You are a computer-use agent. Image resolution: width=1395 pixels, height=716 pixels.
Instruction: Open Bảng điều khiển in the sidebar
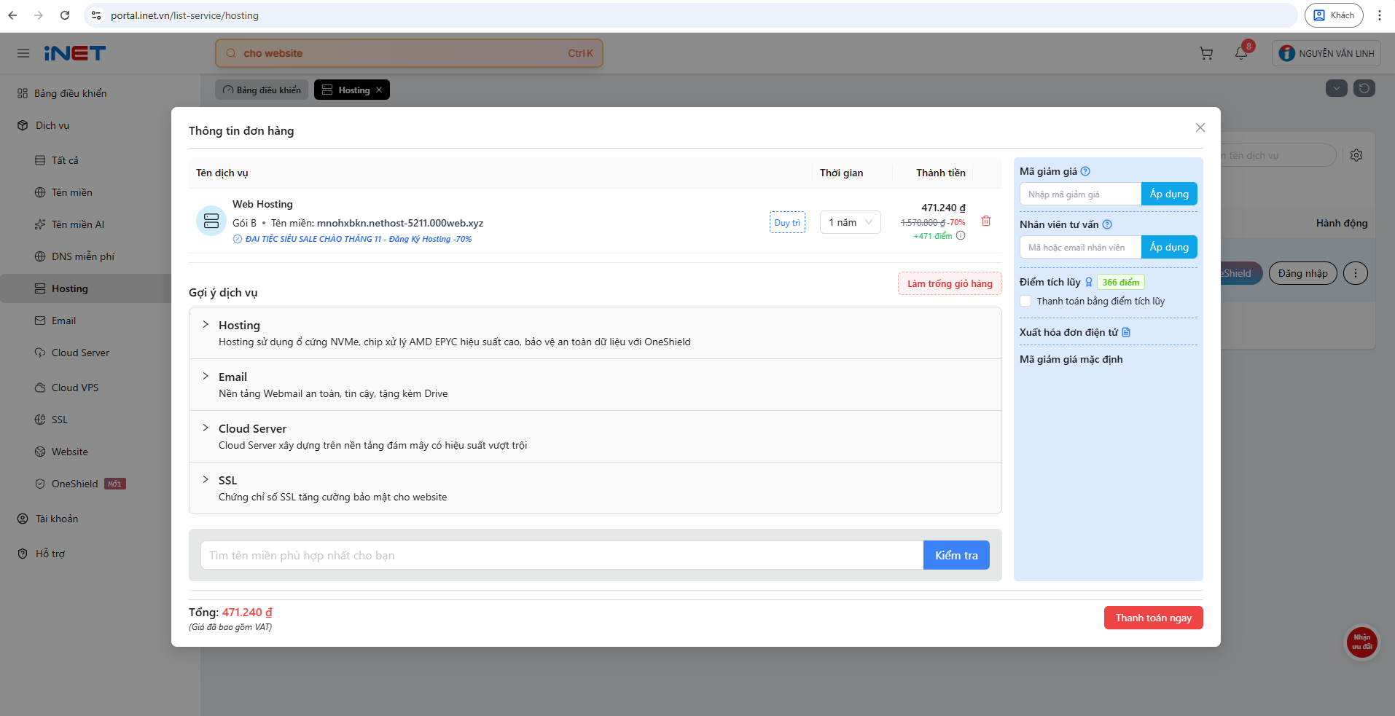[x=70, y=93]
